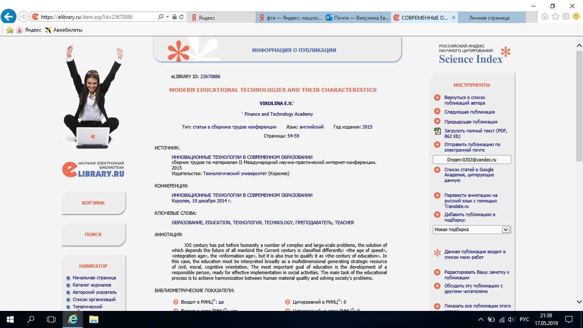Screen dimensions: 583x328
Task: Open 'Список организаций' in navigator
Action: [94, 299]
